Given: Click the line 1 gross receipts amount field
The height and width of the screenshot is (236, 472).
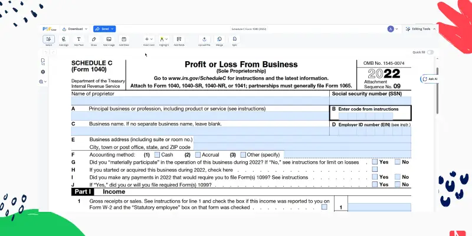Looking at the screenshot, I should [379, 207].
